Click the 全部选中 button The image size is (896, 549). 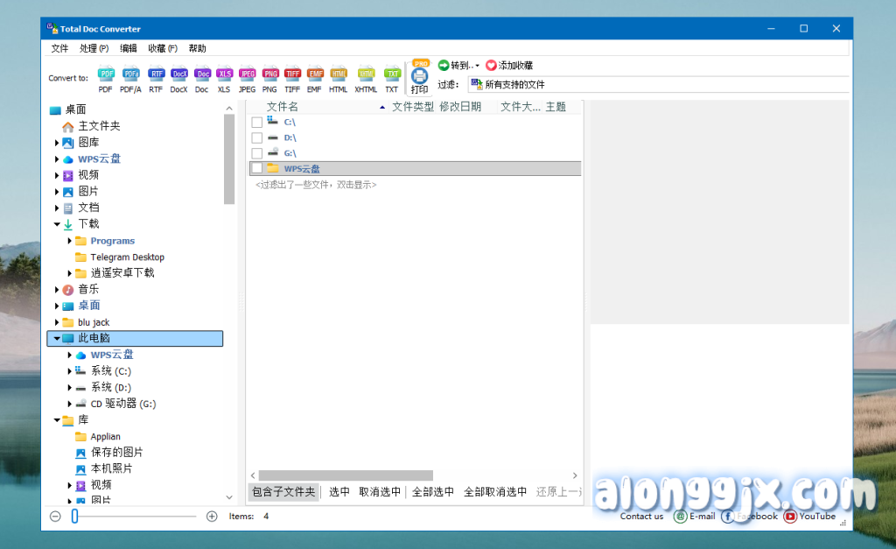pyautogui.click(x=433, y=492)
